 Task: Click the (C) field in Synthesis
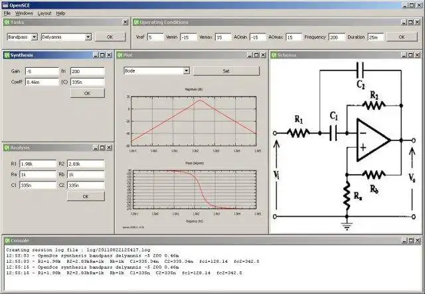coord(87,82)
